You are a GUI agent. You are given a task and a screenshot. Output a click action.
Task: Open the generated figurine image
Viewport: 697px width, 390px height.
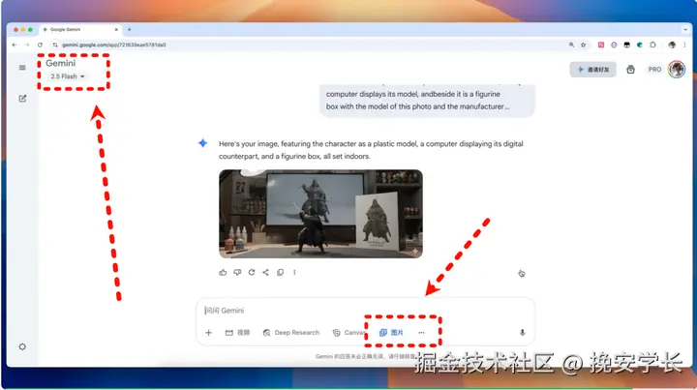pos(320,214)
